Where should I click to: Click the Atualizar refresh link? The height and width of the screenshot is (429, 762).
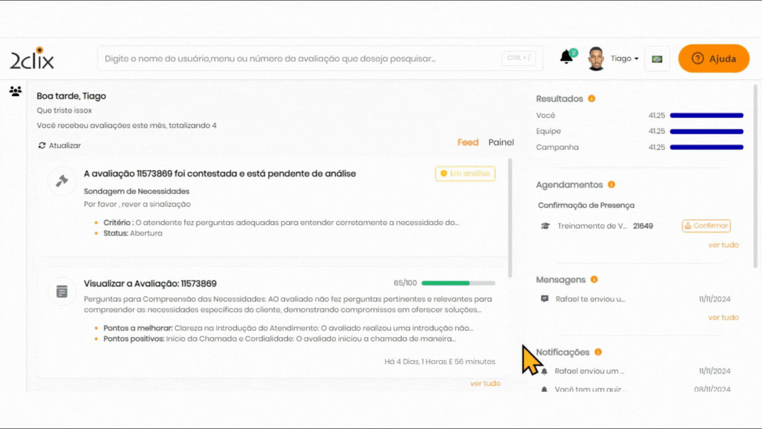coord(60,146)
